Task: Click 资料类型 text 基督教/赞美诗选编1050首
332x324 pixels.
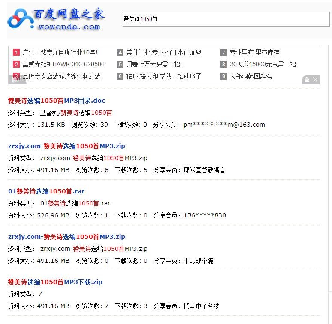Action: [76, 113]
